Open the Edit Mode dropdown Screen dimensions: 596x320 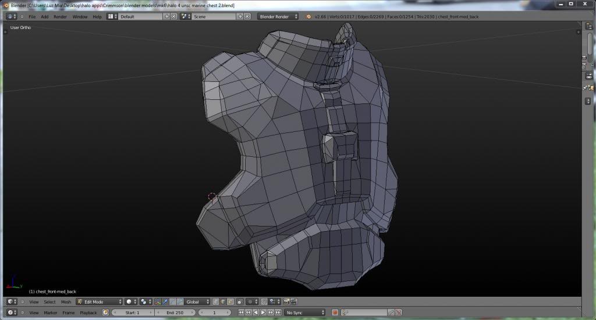pyautogui.click(x=100, y=302)
